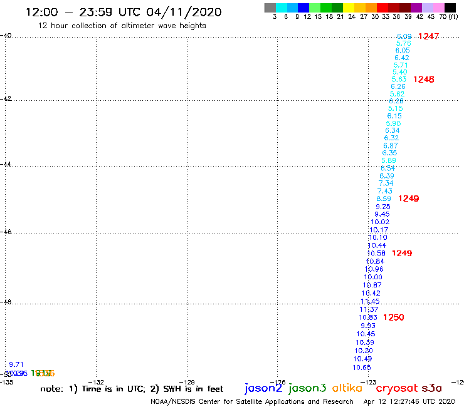
Task: Click the 11.37 wave height reading
Action: click(369, 309)
